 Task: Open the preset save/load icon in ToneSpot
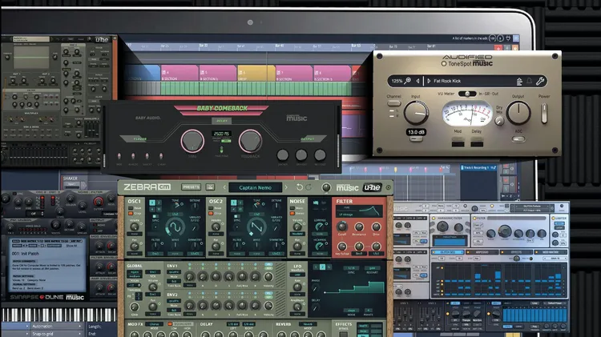tap(519, 81)
